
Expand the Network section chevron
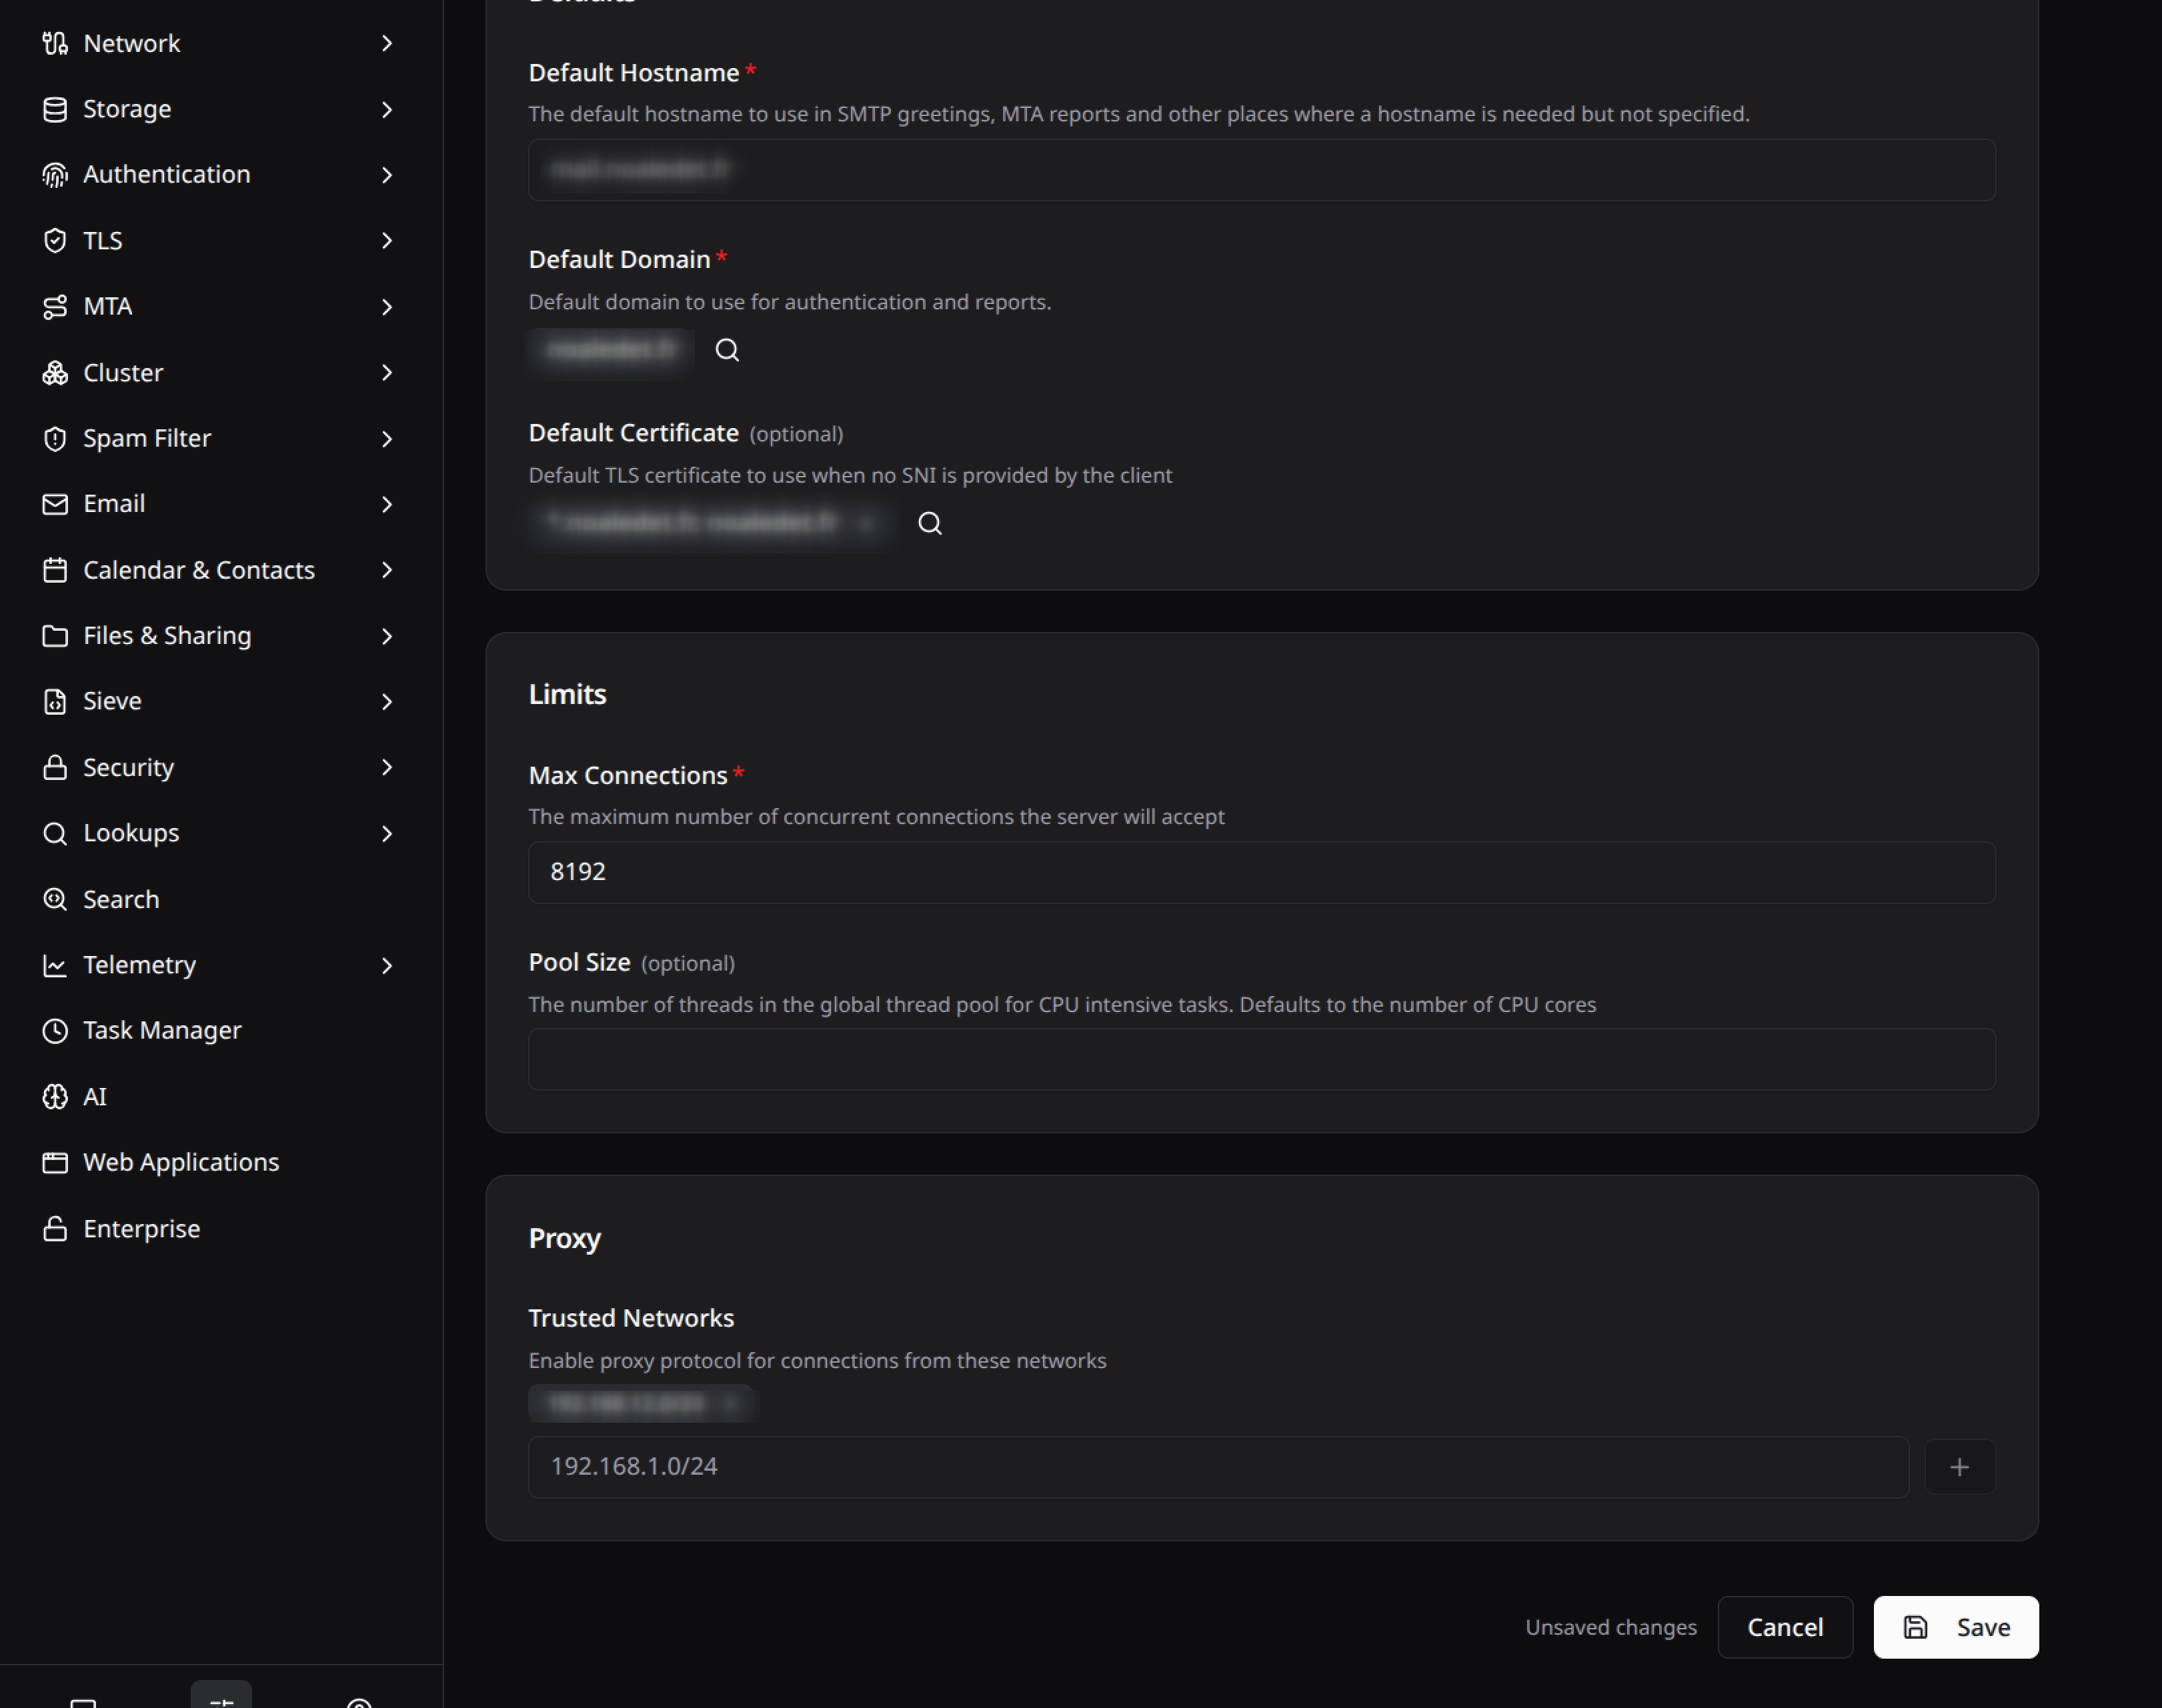(x=387, y=43)
